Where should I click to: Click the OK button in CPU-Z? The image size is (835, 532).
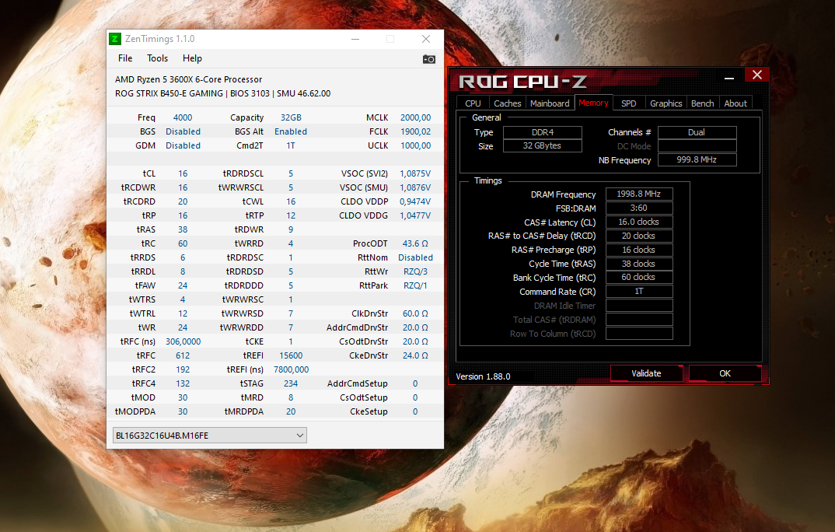pos(725,373)
